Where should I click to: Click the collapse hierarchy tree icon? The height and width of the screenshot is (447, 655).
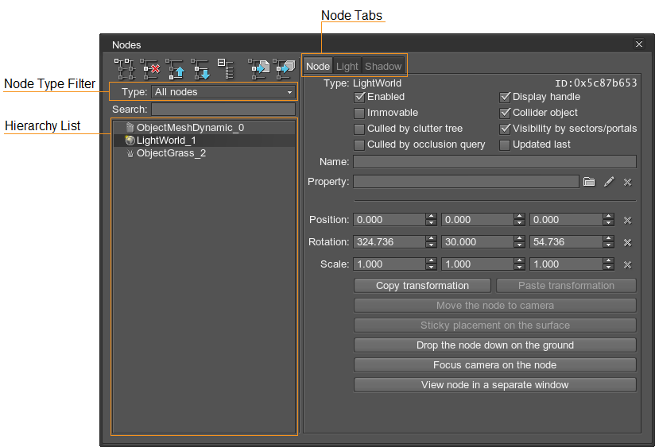pyautogui.click(x=226, y=69)
